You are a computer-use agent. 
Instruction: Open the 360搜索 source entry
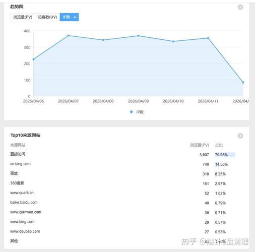coord(17,183)
